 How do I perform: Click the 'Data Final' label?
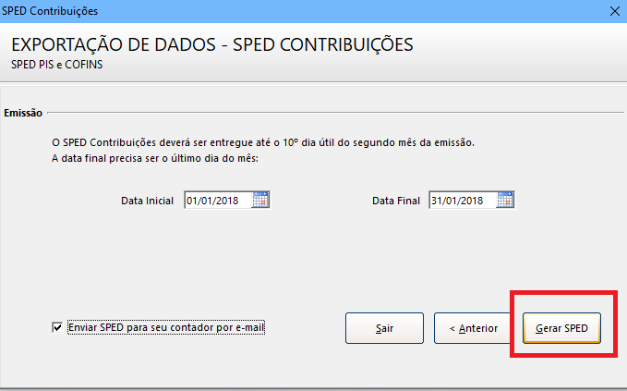(x=396, y=201)
